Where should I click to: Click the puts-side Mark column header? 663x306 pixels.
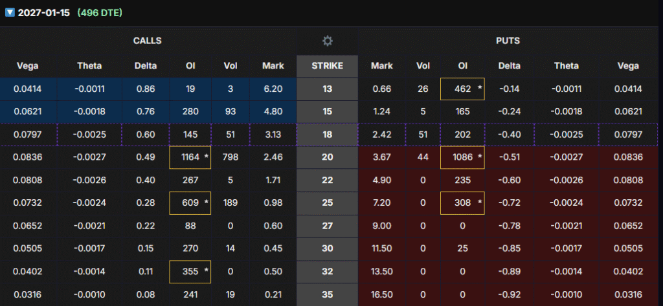tap(382, 65)
